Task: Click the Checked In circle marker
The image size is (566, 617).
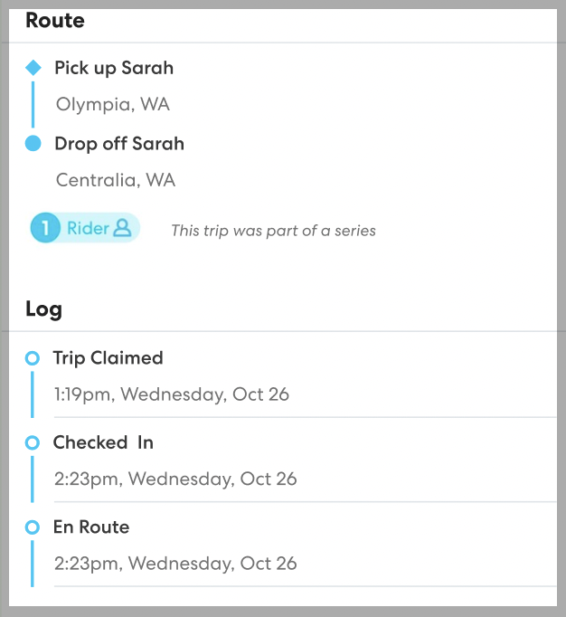Action: (33, 442)
